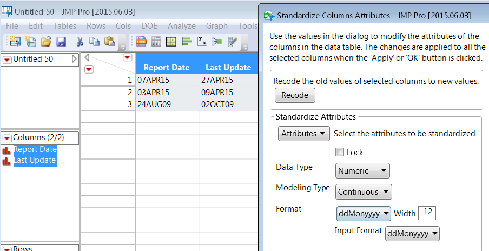The height and width of the screenshot is (251, 489).
Task: Click the Report Date column type icon
Action: (6, 150)
